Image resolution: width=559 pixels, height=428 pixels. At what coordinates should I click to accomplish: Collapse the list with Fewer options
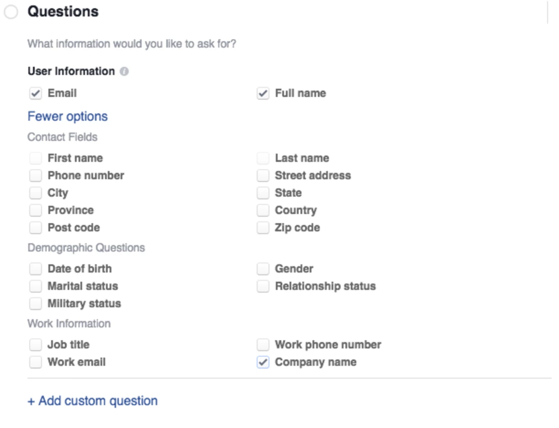(68, 116)
